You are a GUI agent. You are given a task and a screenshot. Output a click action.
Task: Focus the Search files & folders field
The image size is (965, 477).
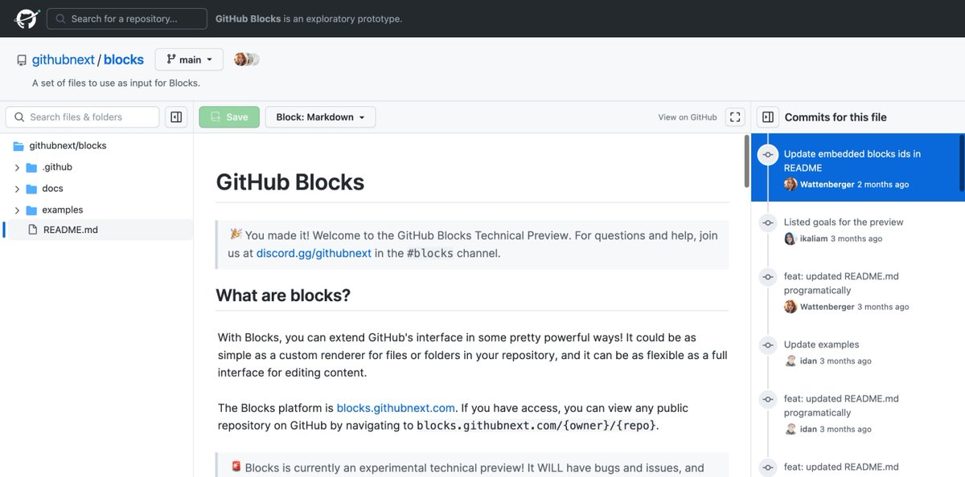(82, 117)
